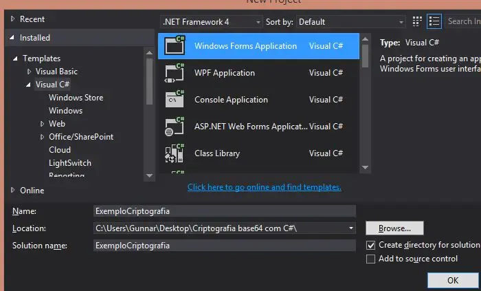This screenshot has height=291, width=481.
Task: Click the Solution name input field
Action: [x=225, y=246]
